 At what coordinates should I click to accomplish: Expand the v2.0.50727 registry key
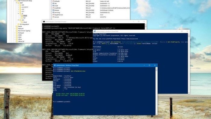point(19,7)
